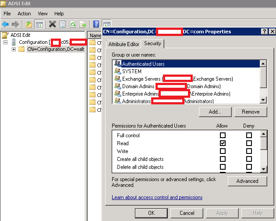Image resolution: width=276 pixels, height=221 pixels.
Task: Click the Name column header
Action: point(95,36)
